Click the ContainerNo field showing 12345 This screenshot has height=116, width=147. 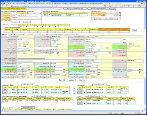pyautogui.click(x=25, y=64)
